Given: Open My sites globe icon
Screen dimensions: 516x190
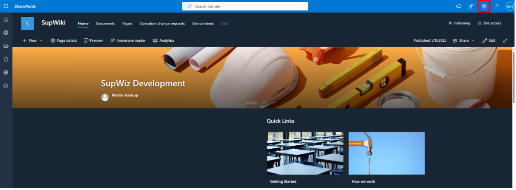Looking at the screenshot, I should [x=6, y=33].
